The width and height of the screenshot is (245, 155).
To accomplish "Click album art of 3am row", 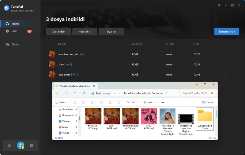I will coord(52,65).
